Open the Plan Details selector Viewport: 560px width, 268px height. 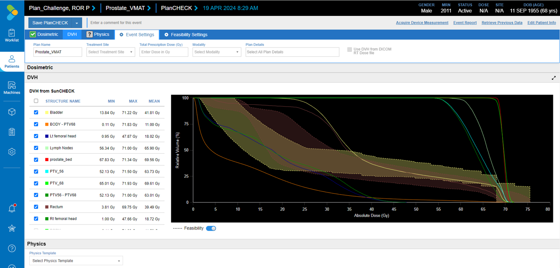pos(292,52)
